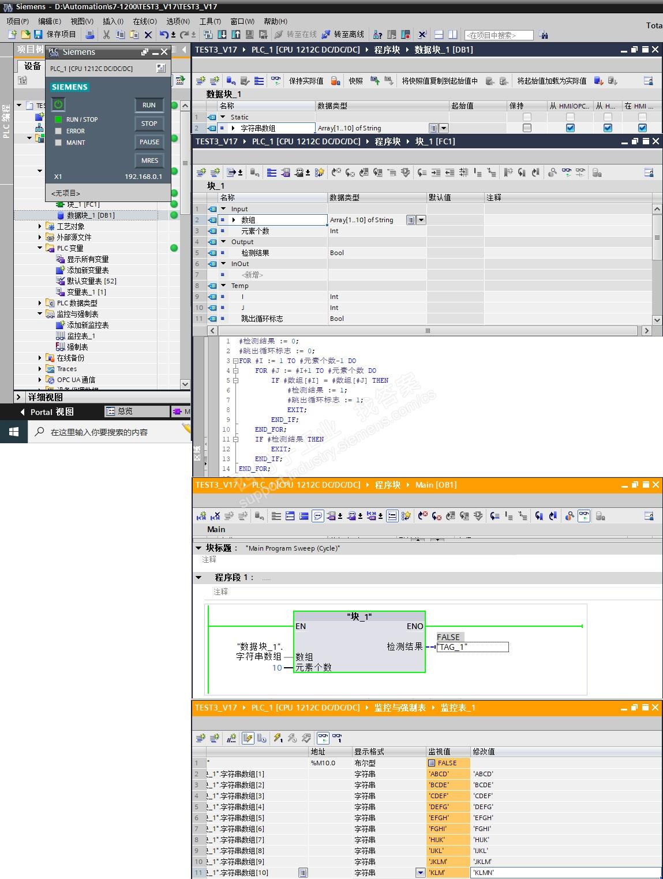Collapse the 监控与强制表 tree folder
The image size is (663, 879).
(40, 314)
